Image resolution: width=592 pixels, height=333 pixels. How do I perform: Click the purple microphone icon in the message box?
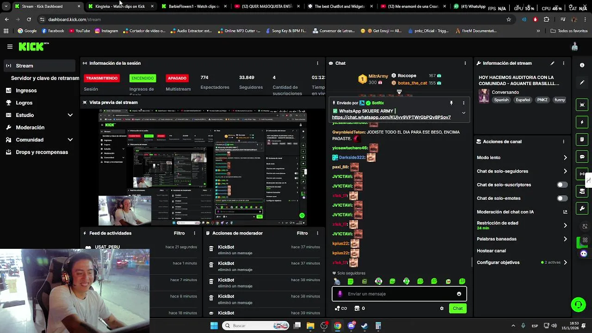click(340, 294)
